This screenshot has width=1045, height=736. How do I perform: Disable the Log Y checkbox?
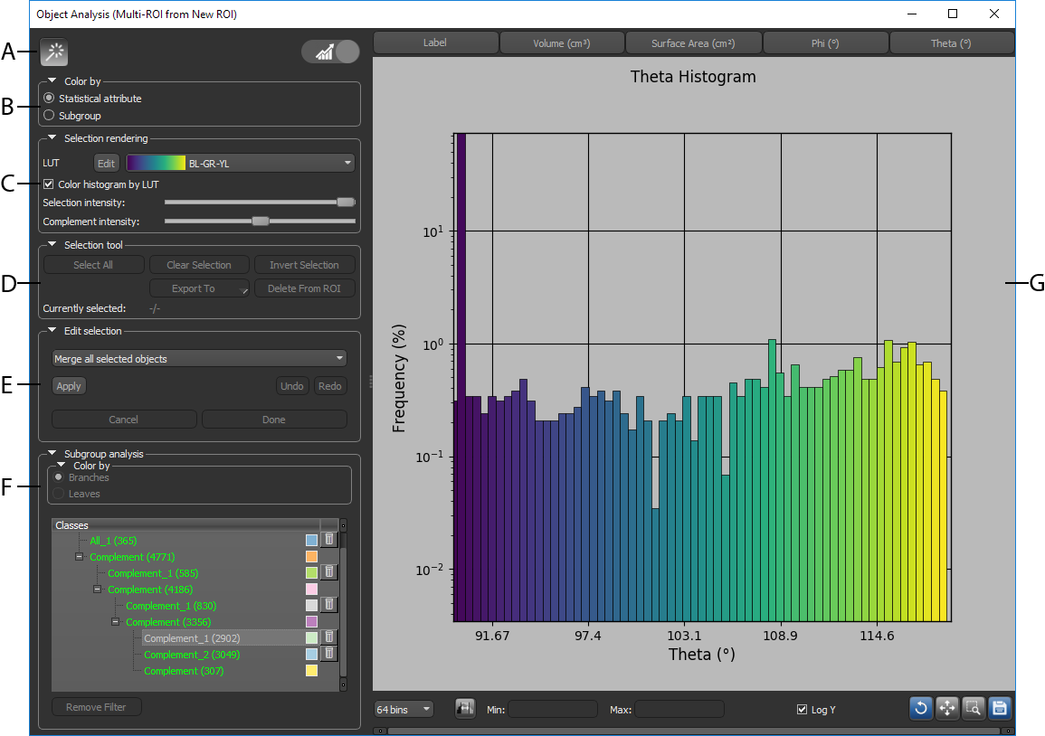point(802,710)
